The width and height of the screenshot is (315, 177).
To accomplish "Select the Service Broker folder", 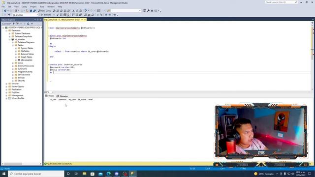I will tap(24, 75).
